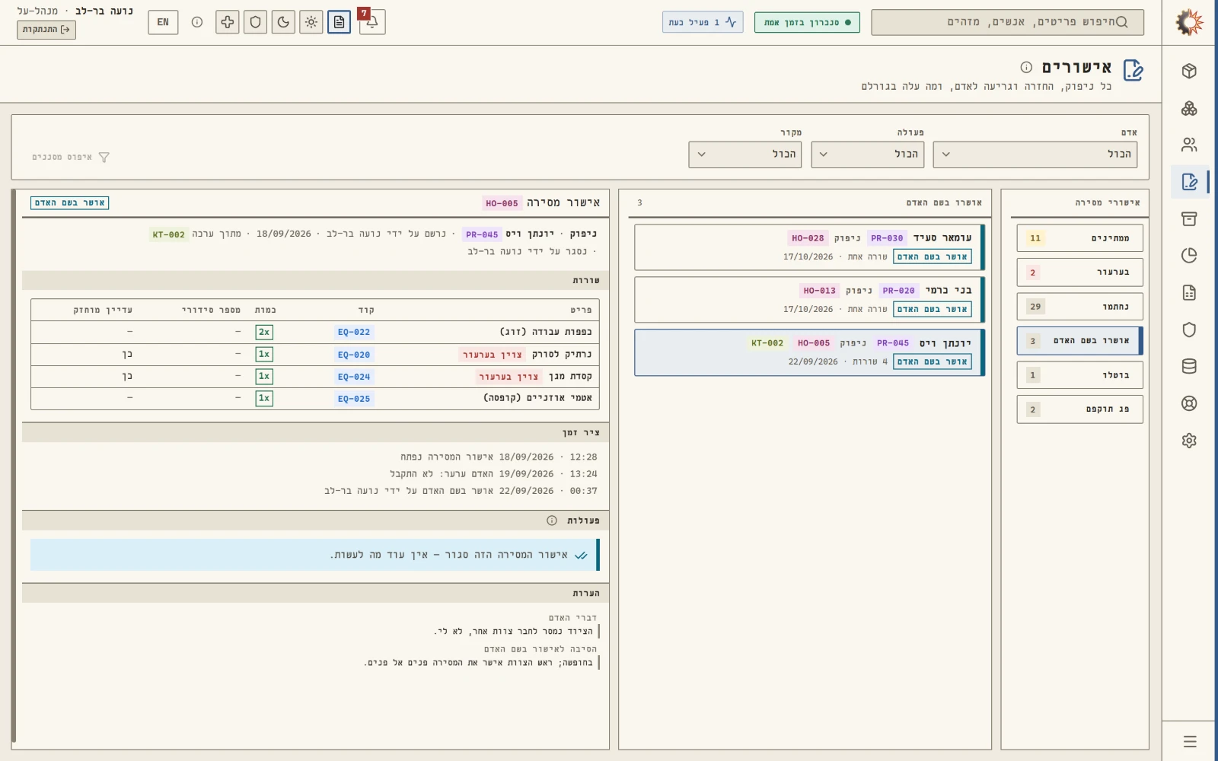Select the נחתמו category with 29
The image size is (1218, 761).
click(x=1079, y=307)
